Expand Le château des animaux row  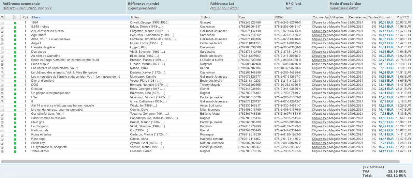[x=2, y=72]
